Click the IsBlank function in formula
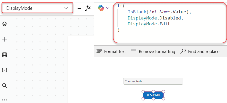The image size is (227, 103). point(136,12)
